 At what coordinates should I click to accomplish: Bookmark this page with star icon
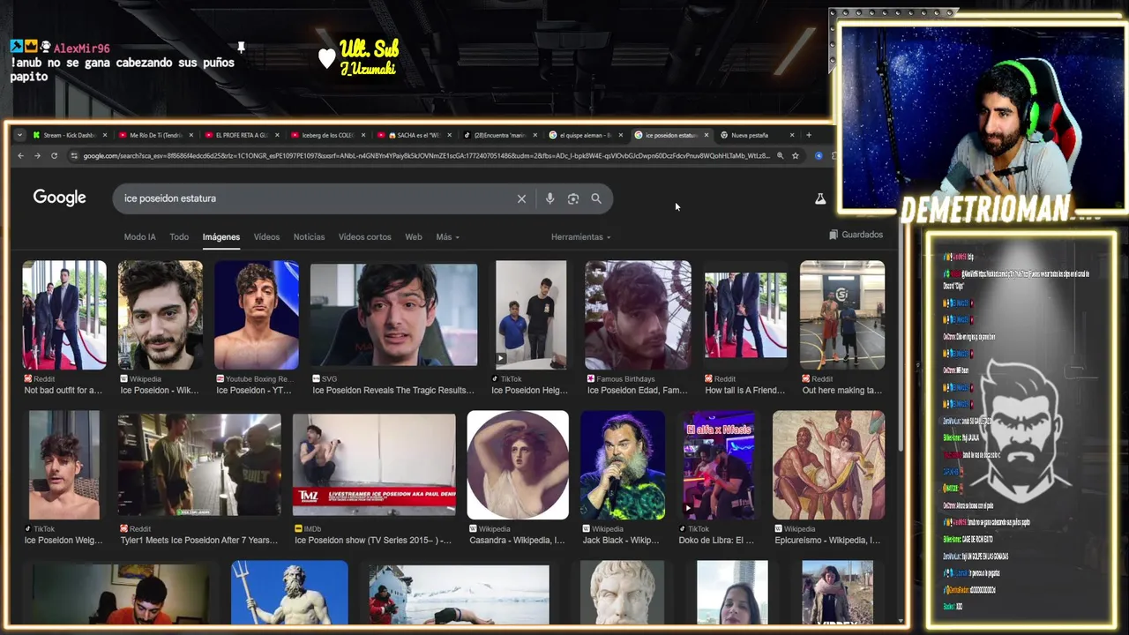click(x=795, y=156)
